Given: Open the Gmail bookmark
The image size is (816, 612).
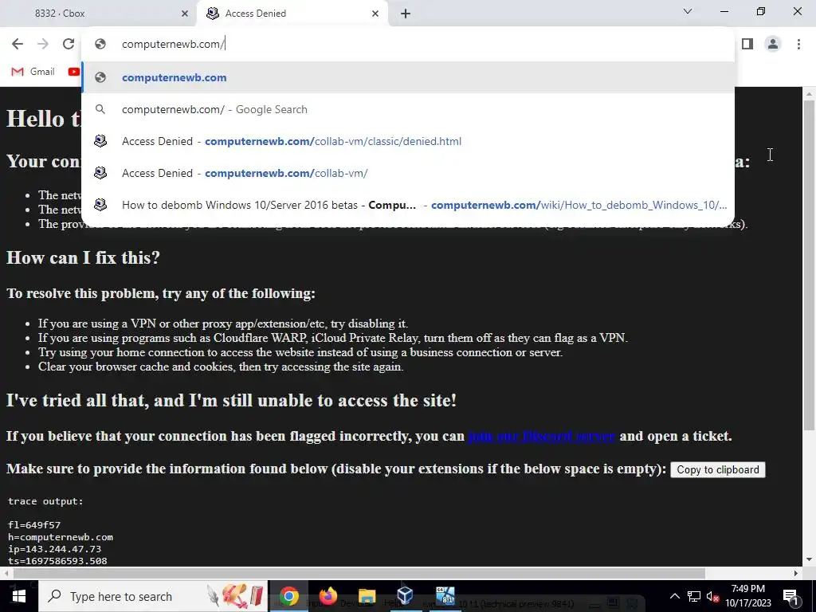Looking at the screenshot, I should tap(33, 72).
